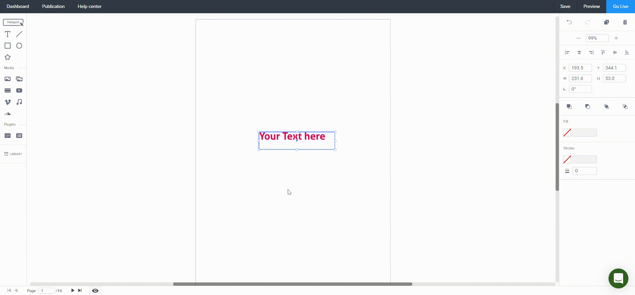Image resolution: width=635 pixels, height=295 pixels.
Task: Toggle the Fill no-color box
Action: pyautogui.click(x=567, y=133)
